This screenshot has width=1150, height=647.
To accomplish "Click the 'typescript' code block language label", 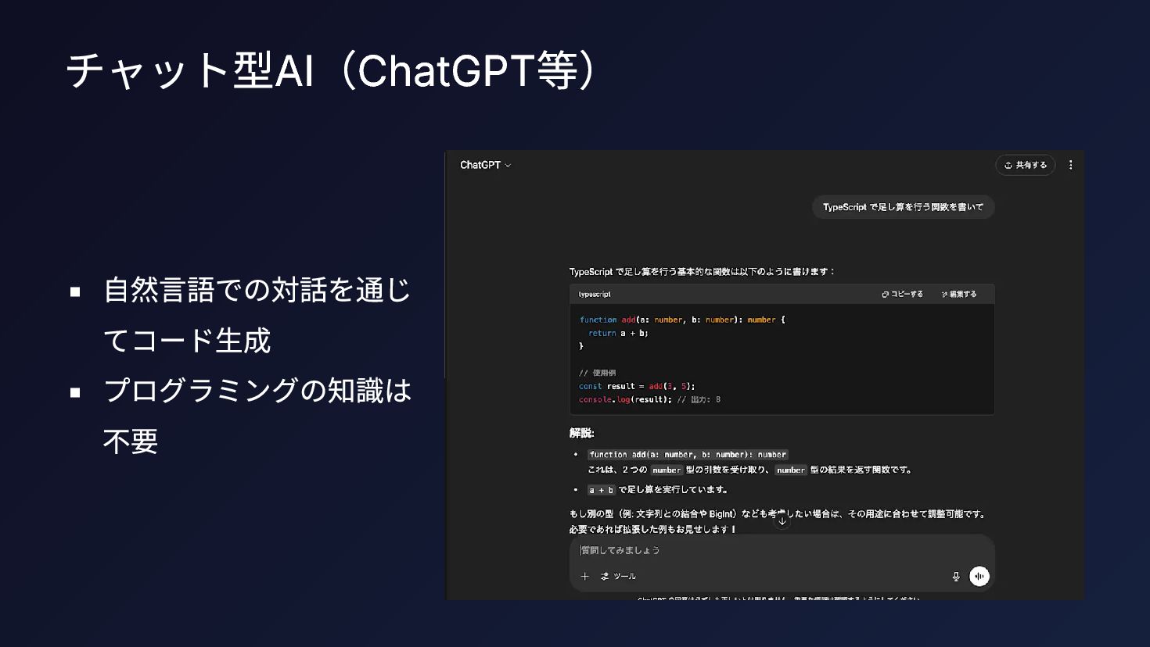I will (x=595, y=294).
